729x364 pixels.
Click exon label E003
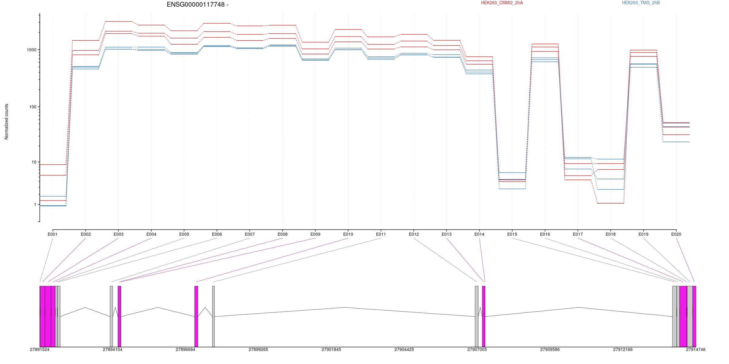click(118, 234)
